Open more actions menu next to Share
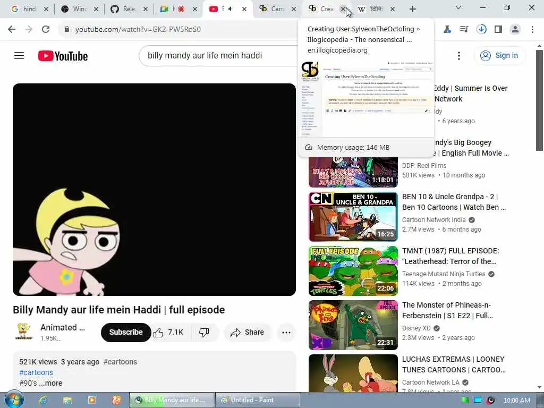Viewport: 544px width, 408px height. click(286, 333)
